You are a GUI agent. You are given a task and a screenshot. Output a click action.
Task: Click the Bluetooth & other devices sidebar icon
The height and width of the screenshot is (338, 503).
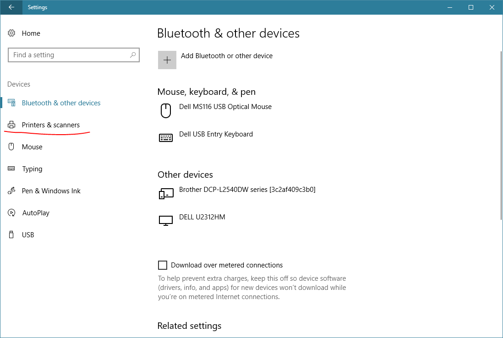(11, 103)
